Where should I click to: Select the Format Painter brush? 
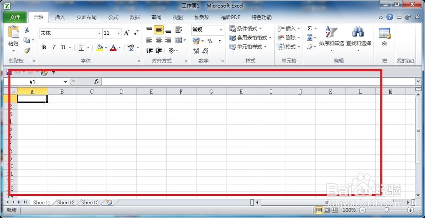(x=27, y=51)
